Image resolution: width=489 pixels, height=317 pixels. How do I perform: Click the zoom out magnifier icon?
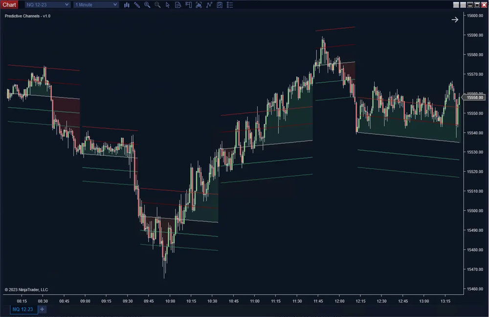click(157, 5)
